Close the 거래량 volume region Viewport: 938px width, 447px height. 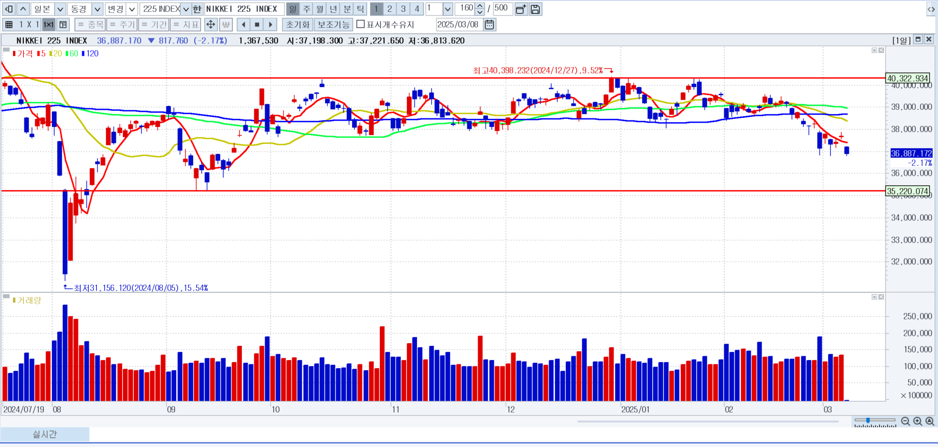pos(881,297)
